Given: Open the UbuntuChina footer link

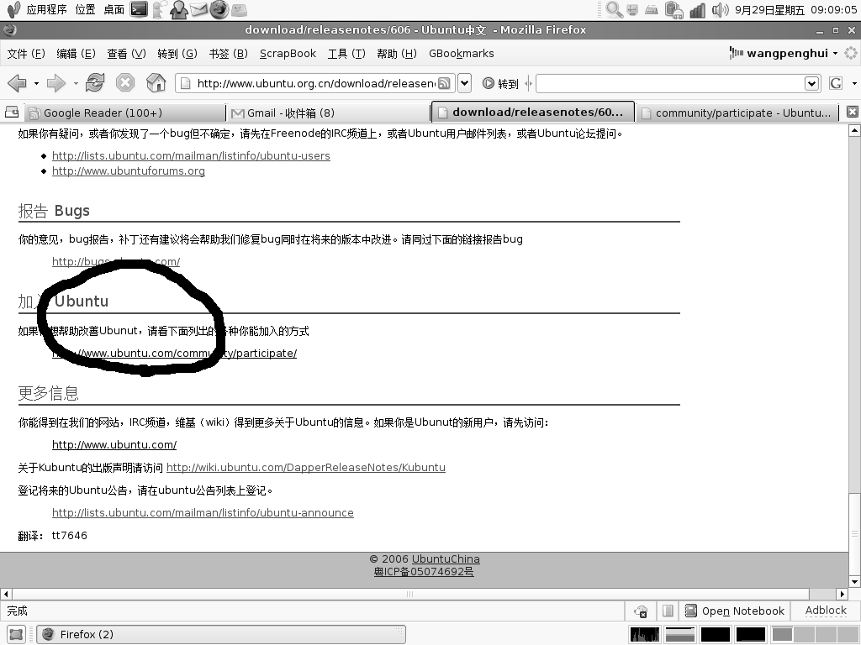Looking at the screenshot, I should [446, 558].
